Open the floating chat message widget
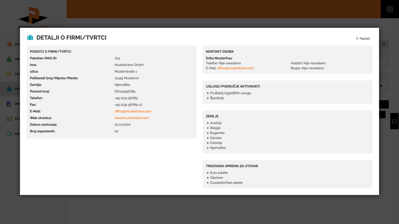 point(394,121)
